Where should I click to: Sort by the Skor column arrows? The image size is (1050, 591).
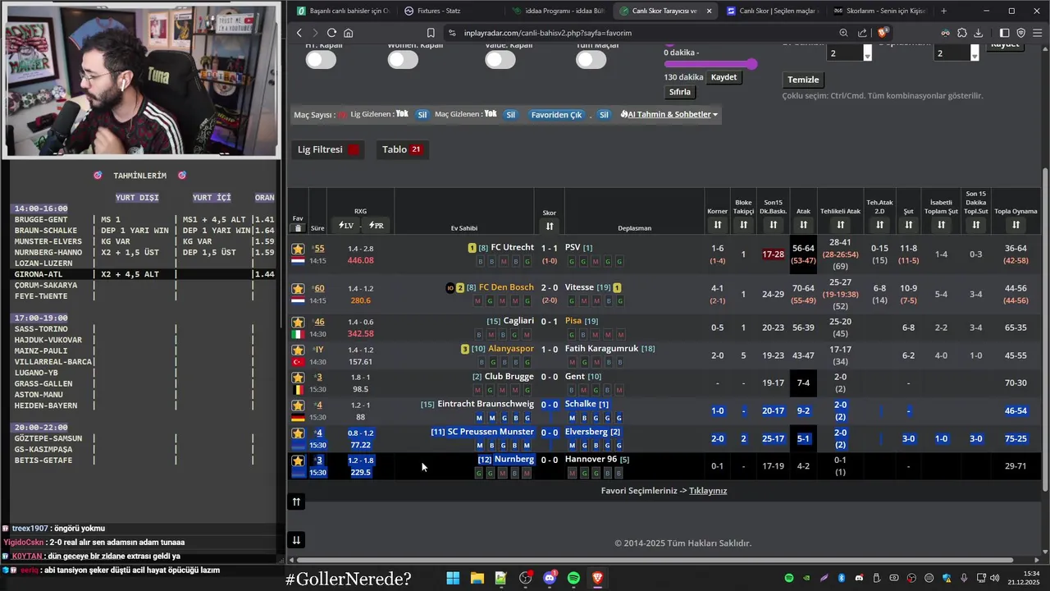pos(550,226)
